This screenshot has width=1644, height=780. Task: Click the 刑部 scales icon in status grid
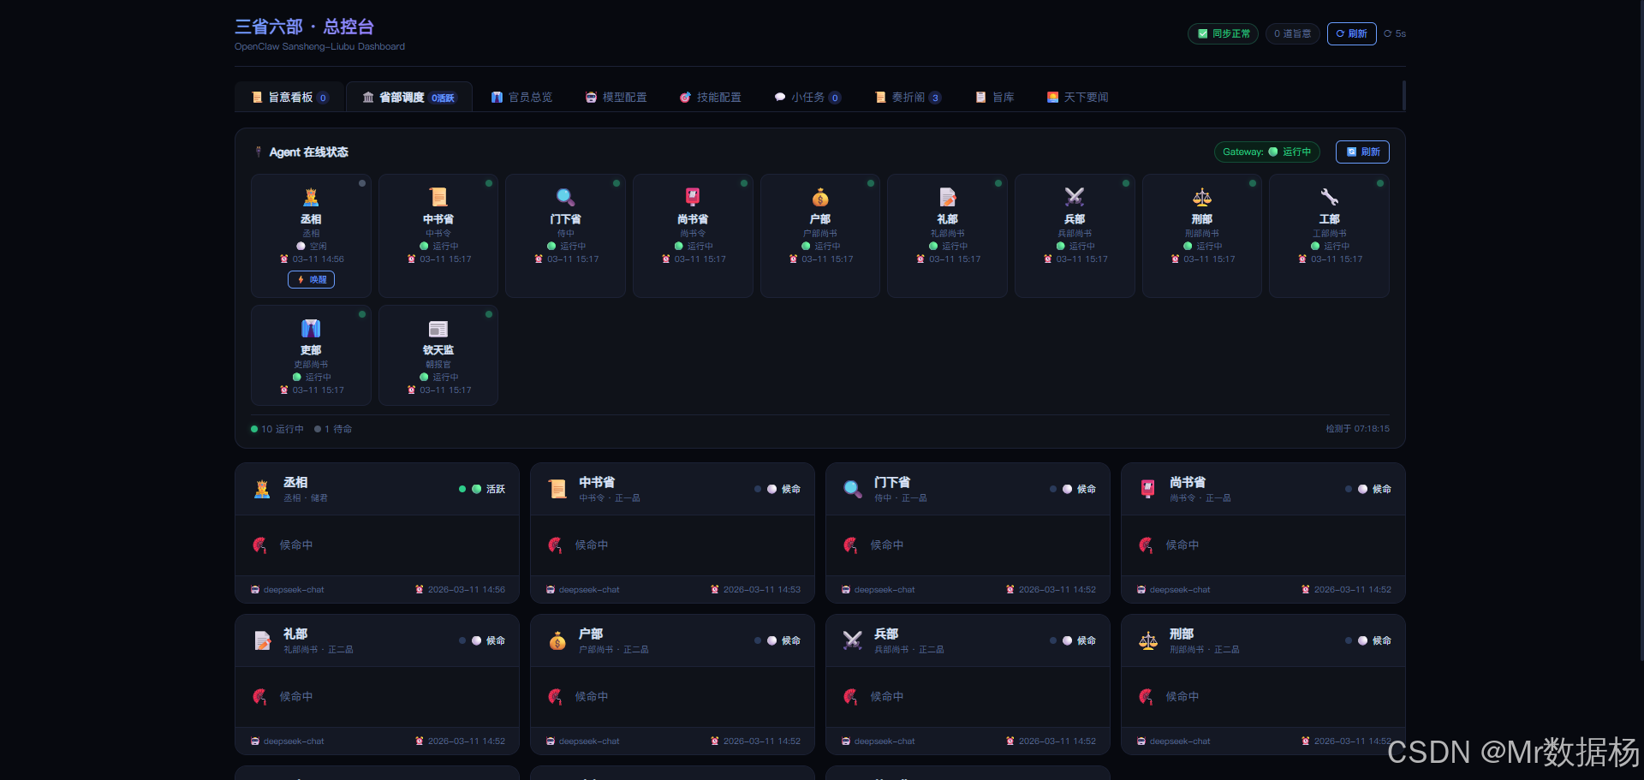[1202, 197]
